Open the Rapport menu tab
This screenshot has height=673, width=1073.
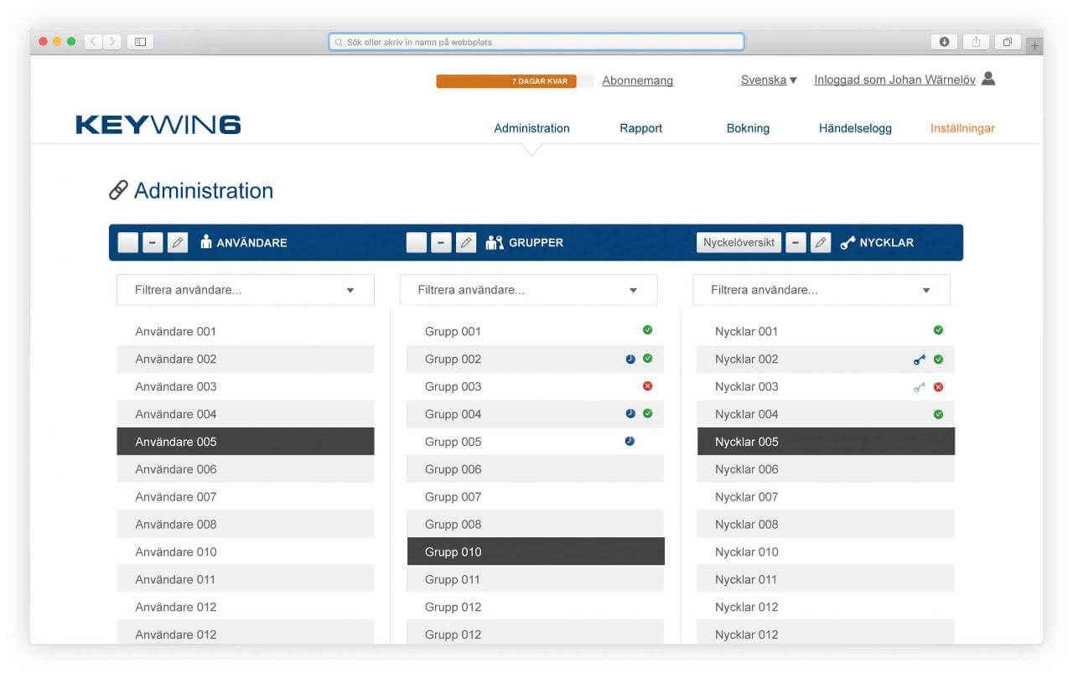tap(641, 128)
